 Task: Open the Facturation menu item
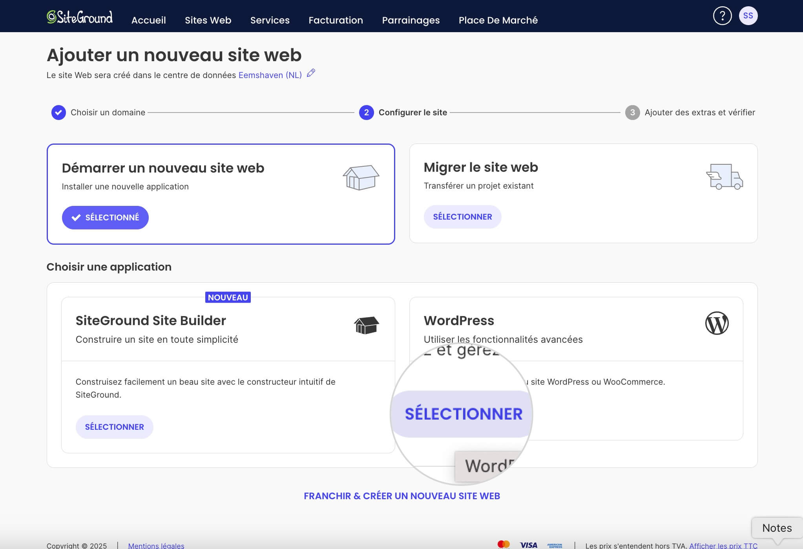point(336,20)
